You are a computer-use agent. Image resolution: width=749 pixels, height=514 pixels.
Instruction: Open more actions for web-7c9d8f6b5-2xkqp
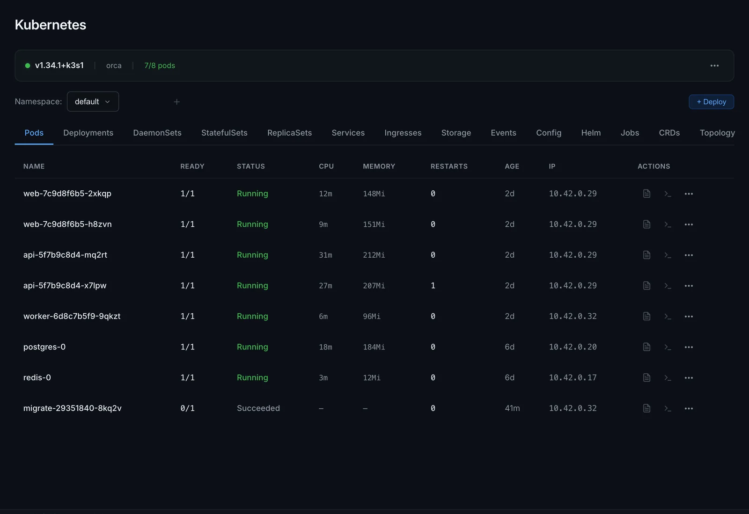pos(689,194)
